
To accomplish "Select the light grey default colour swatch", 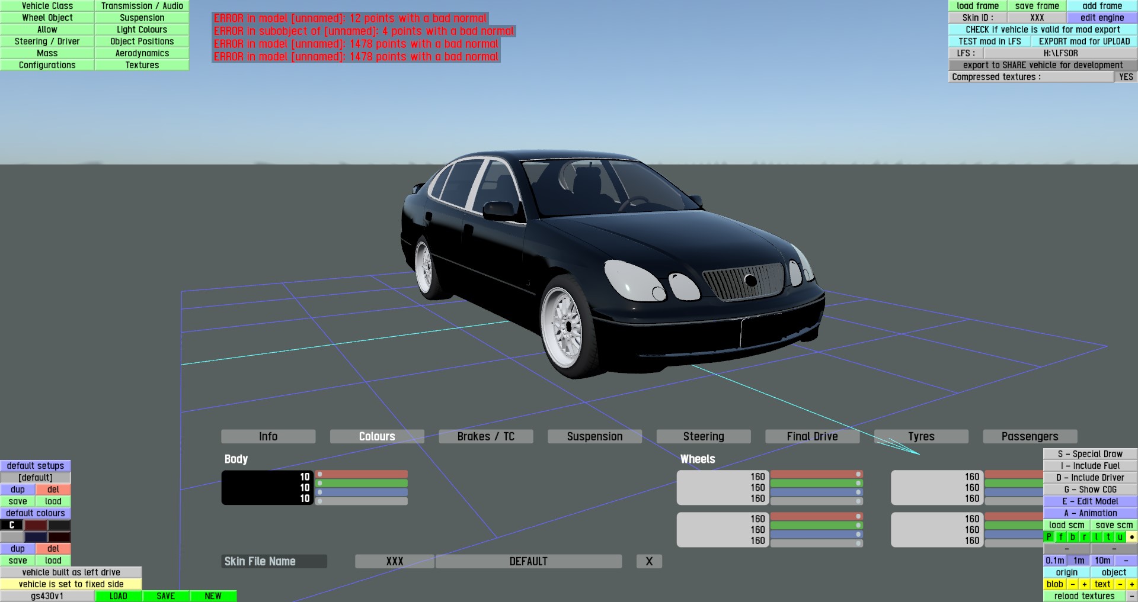I will point(12,537).
